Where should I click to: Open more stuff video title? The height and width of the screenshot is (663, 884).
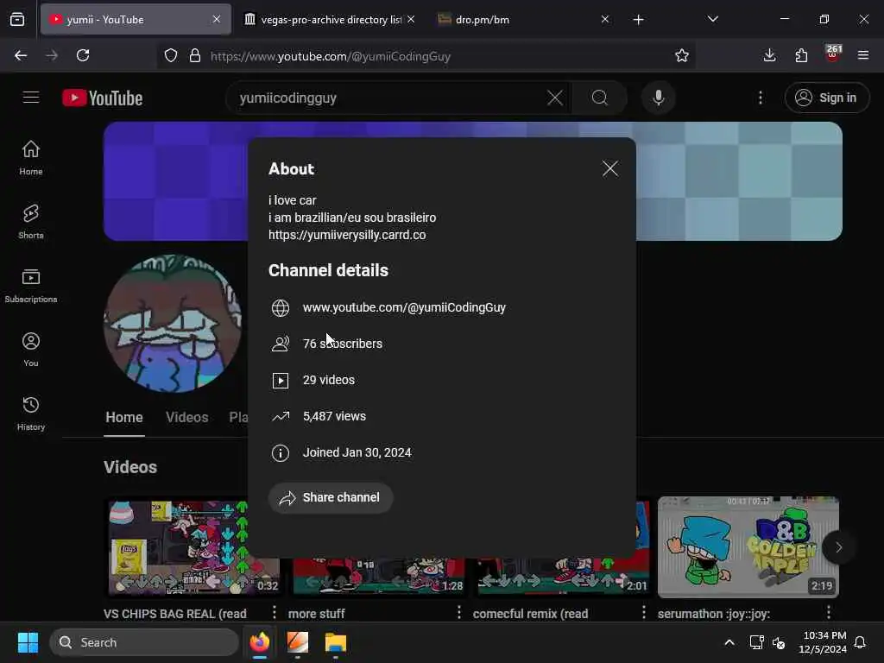coord(317,614)
